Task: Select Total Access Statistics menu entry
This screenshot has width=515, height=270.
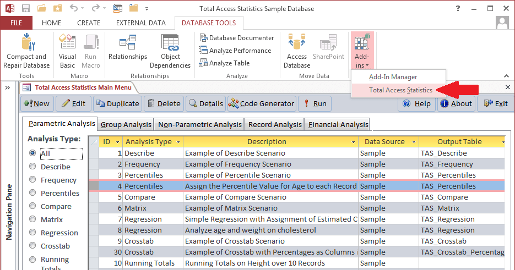Action: tap(400, 90)
